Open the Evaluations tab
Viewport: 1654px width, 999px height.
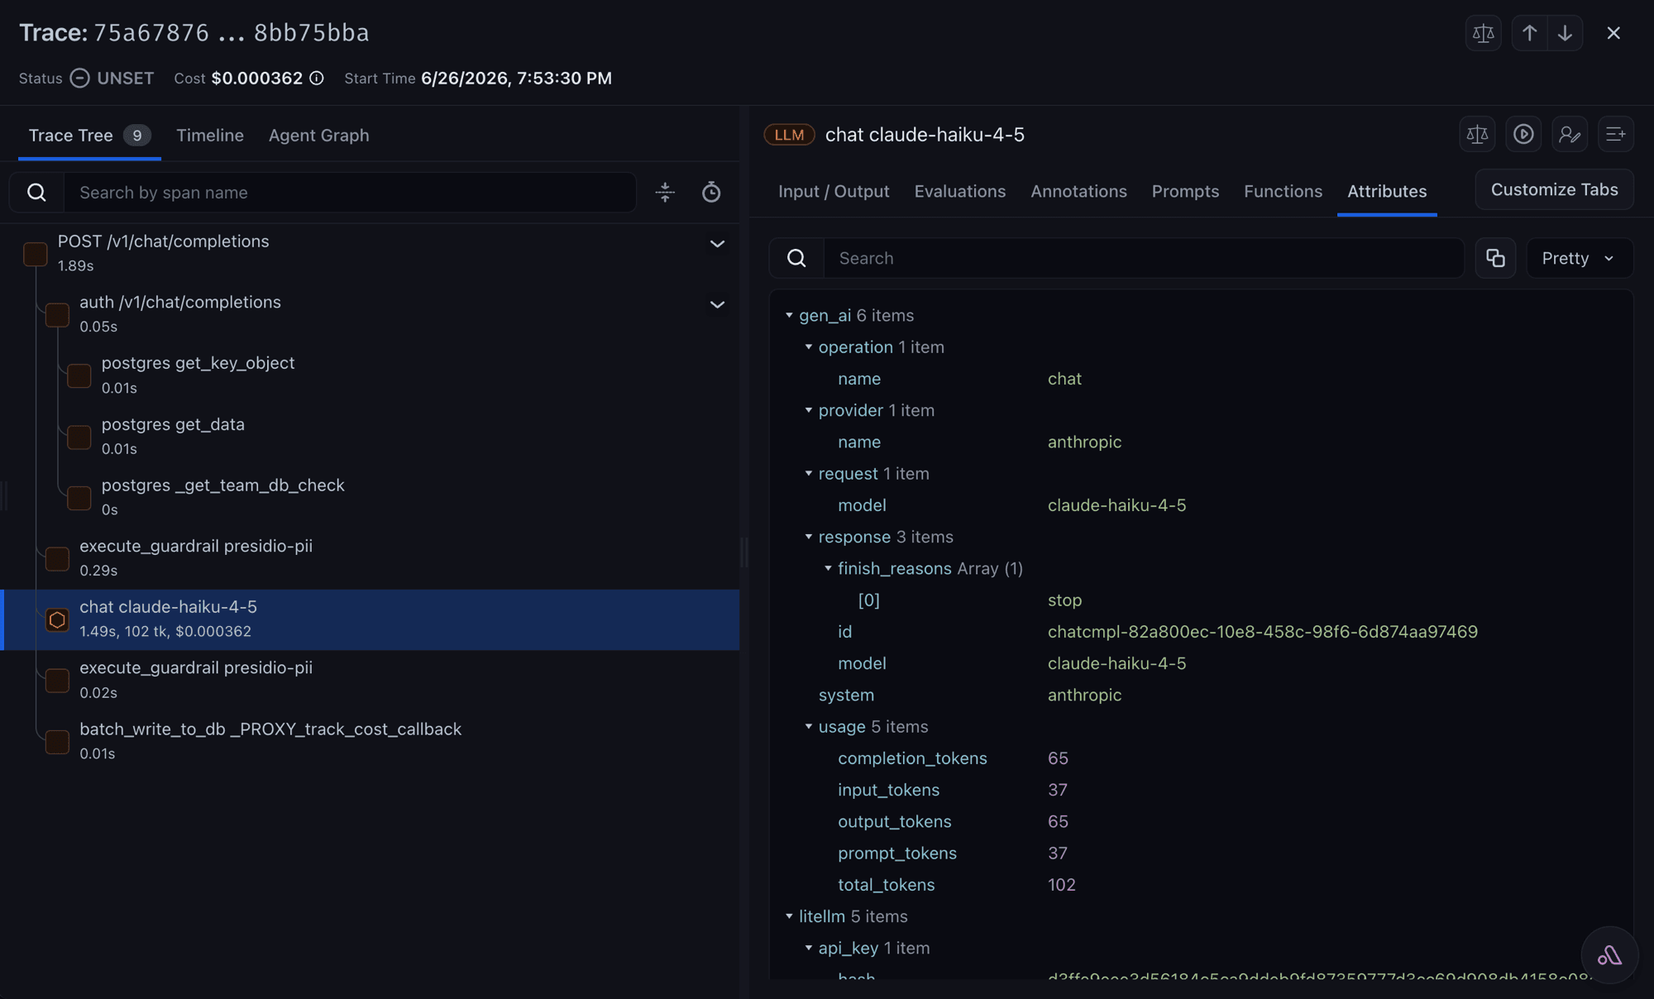(x=960, y=191)
